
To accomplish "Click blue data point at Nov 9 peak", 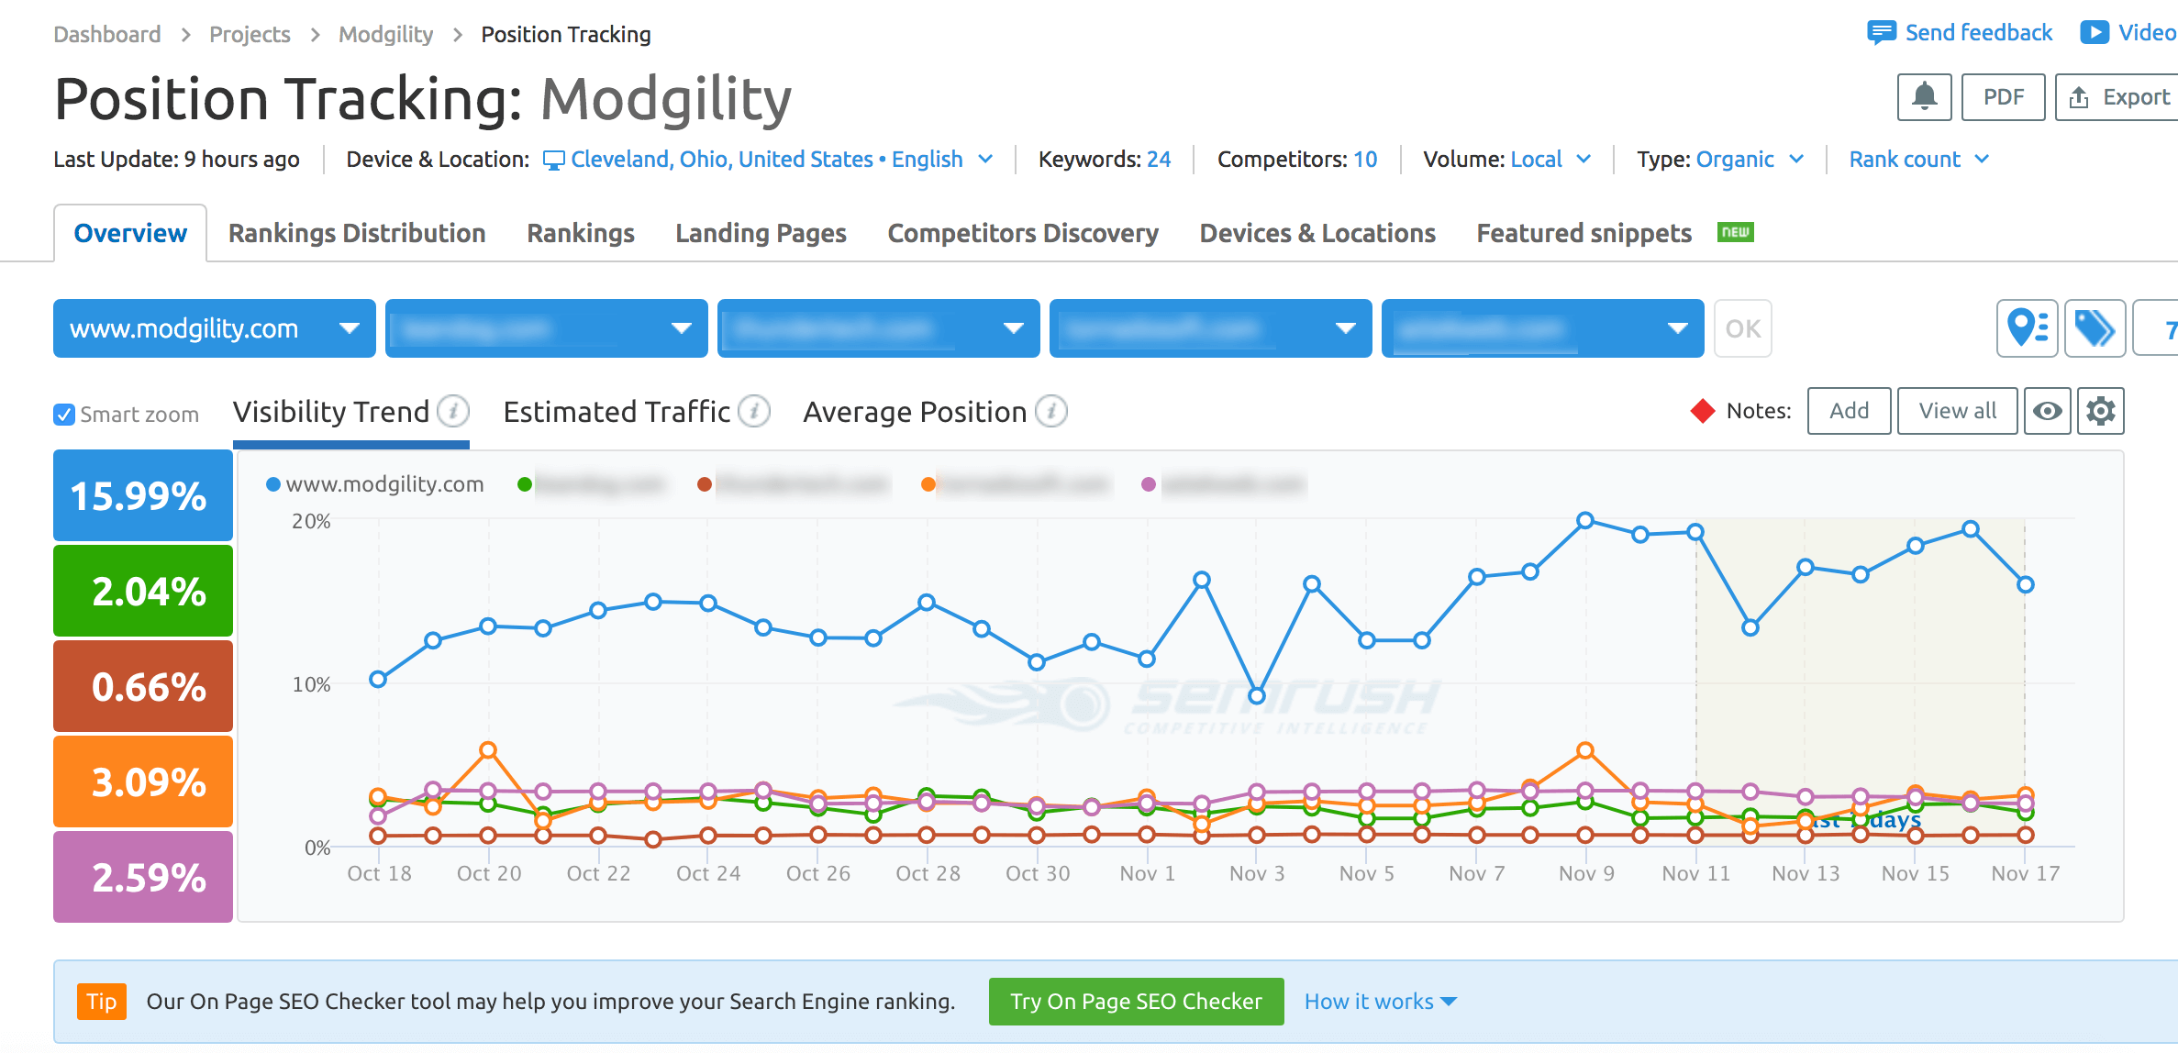I will coord(1585,521).
